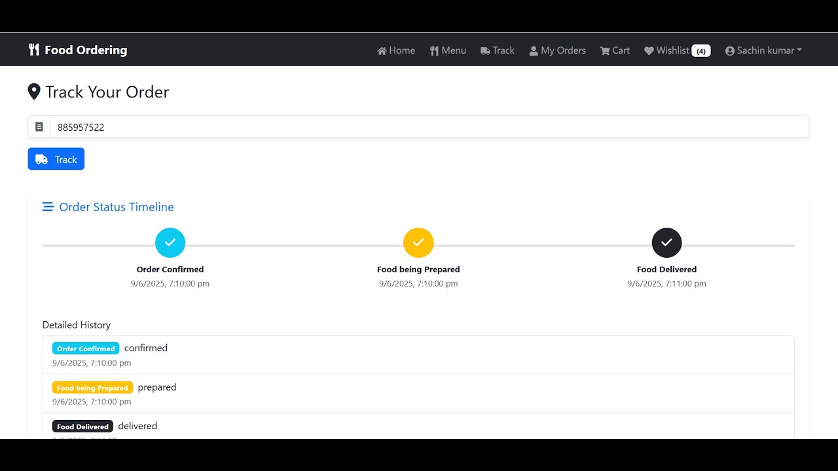
Task: Click the cyan Order Confirmed checkmark circle
Action: [170, 243]
